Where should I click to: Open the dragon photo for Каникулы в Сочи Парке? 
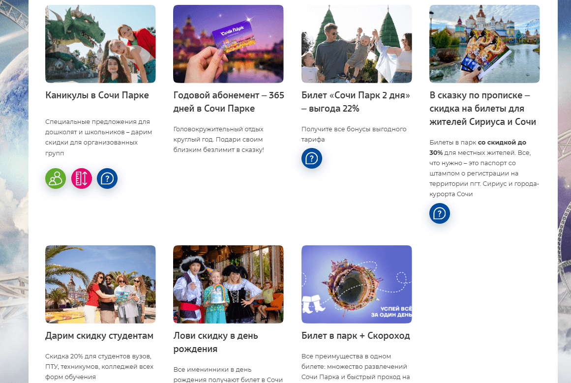coord(100,44)
